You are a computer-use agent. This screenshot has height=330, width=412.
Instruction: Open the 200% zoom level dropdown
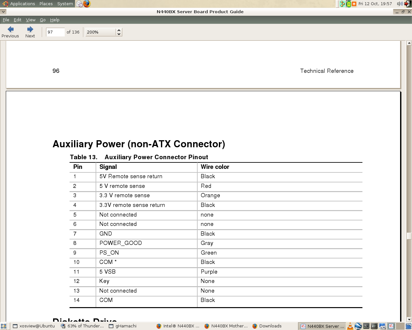pyautogui.click(x=104, y=32)
